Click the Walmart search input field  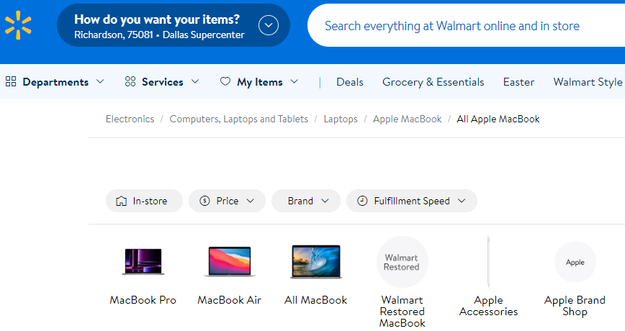click(461, 26)
